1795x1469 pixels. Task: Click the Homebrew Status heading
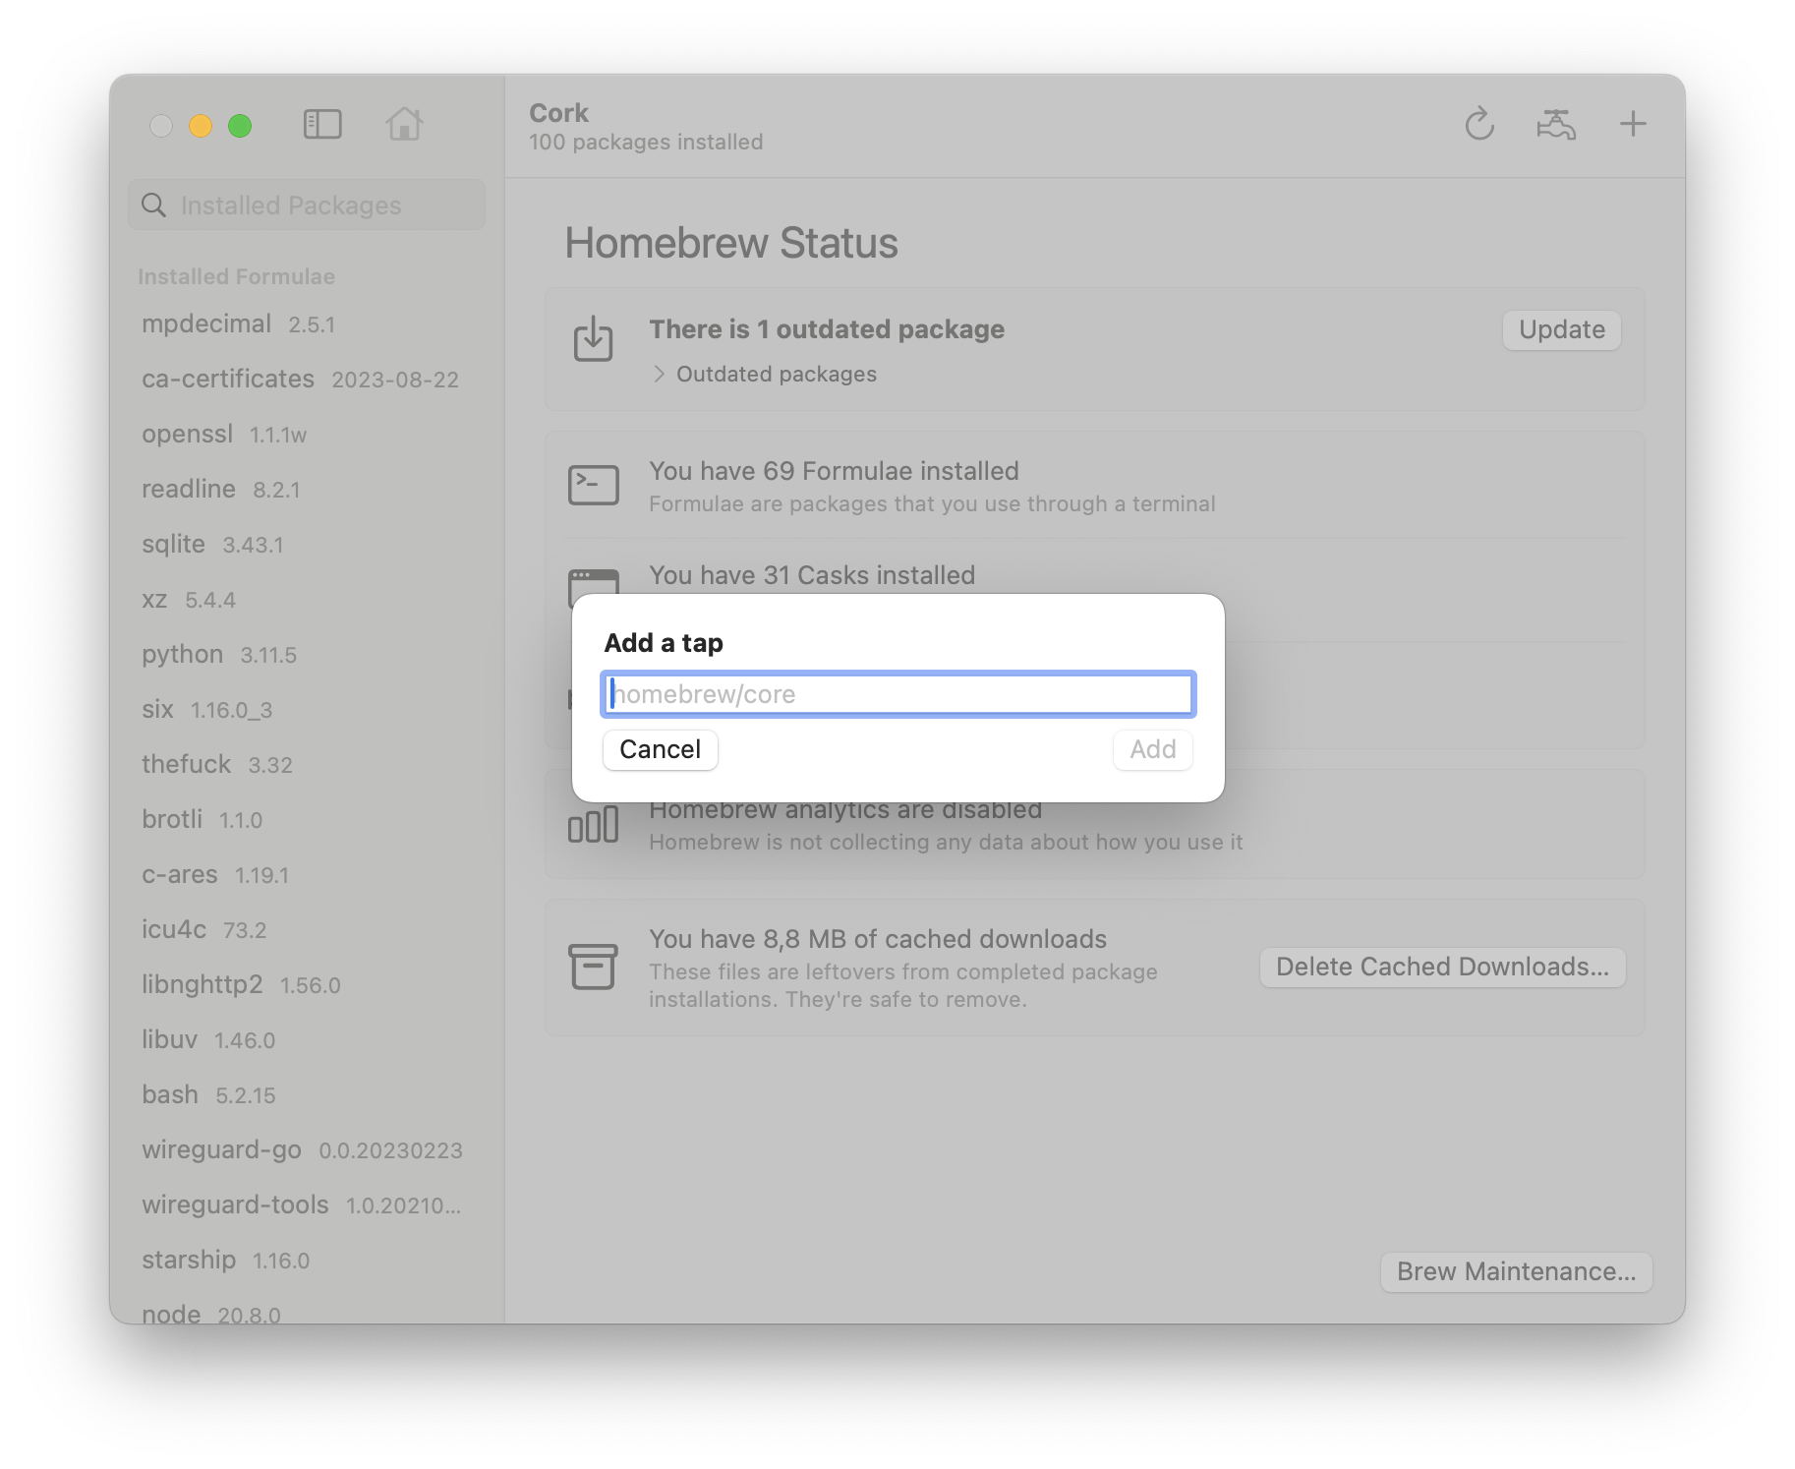coord(731,243)
